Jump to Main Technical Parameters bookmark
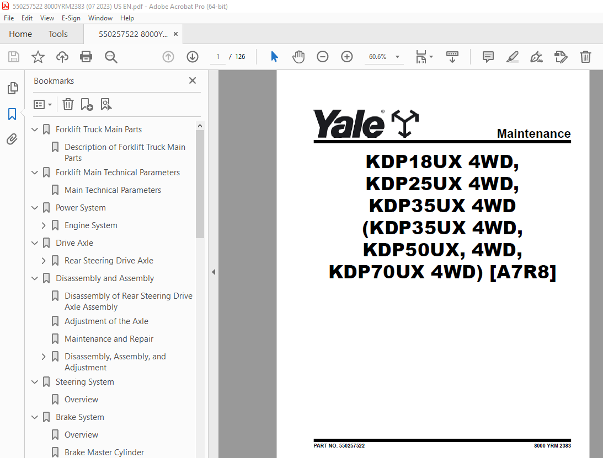Screen dimensions: 603x458 coord(113,190)
